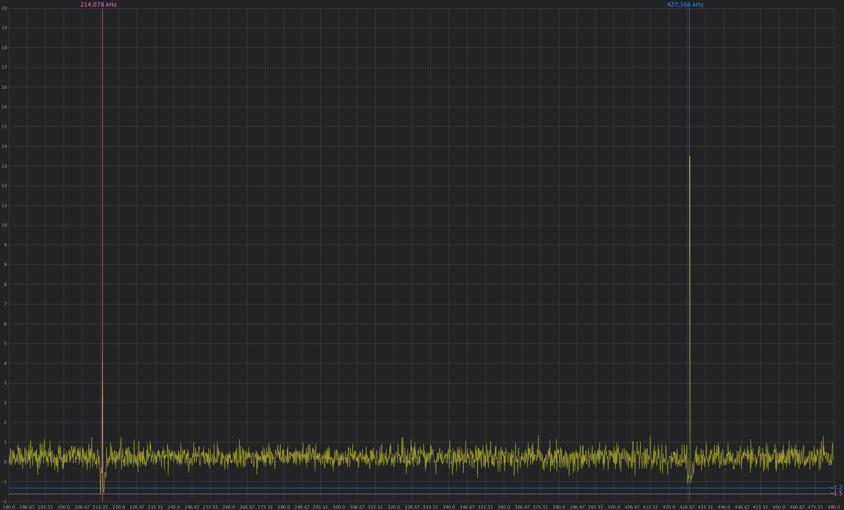Click the pink -1.5 level label
The image size is (844, 510).
pos(837,493)
